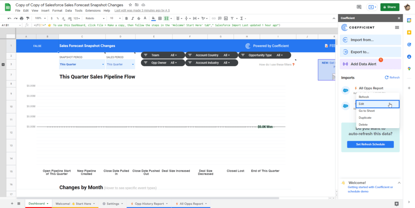Viewport: 415px width, 208px height.
Task: Open the Present to meeting button
Action: coord(372,7)
